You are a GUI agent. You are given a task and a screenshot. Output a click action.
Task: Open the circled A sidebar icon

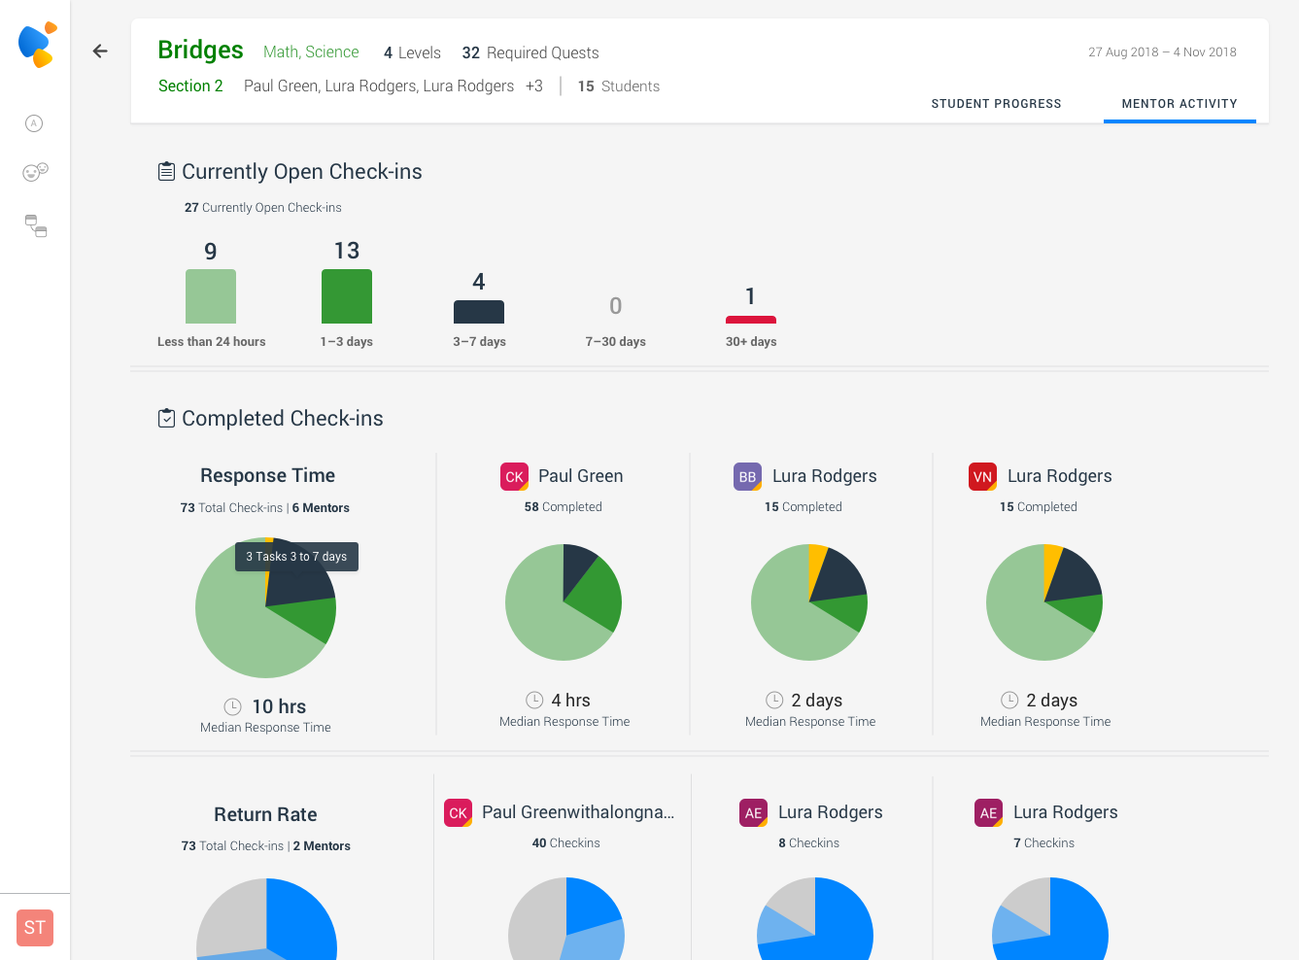point(34,123)
